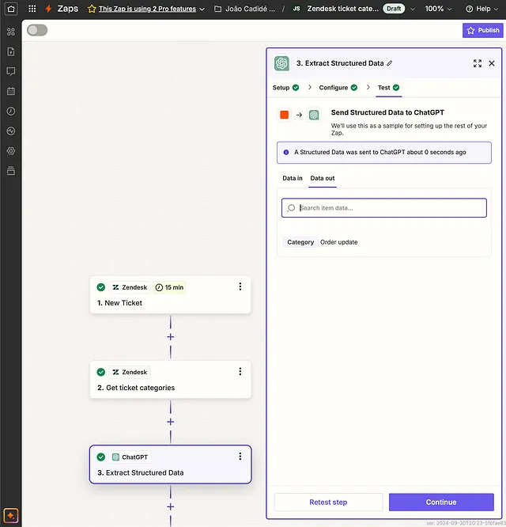This screenshot has height=527, width=506.
Task: Switch to the Data in tab
Action: [293, 178]
